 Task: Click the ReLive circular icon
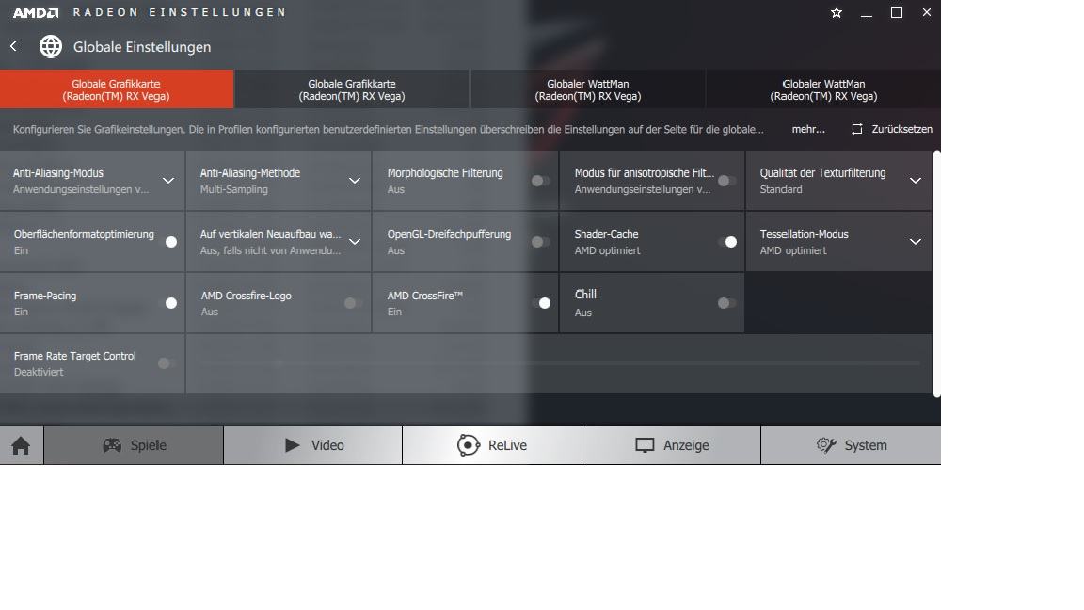click(468, 445)
